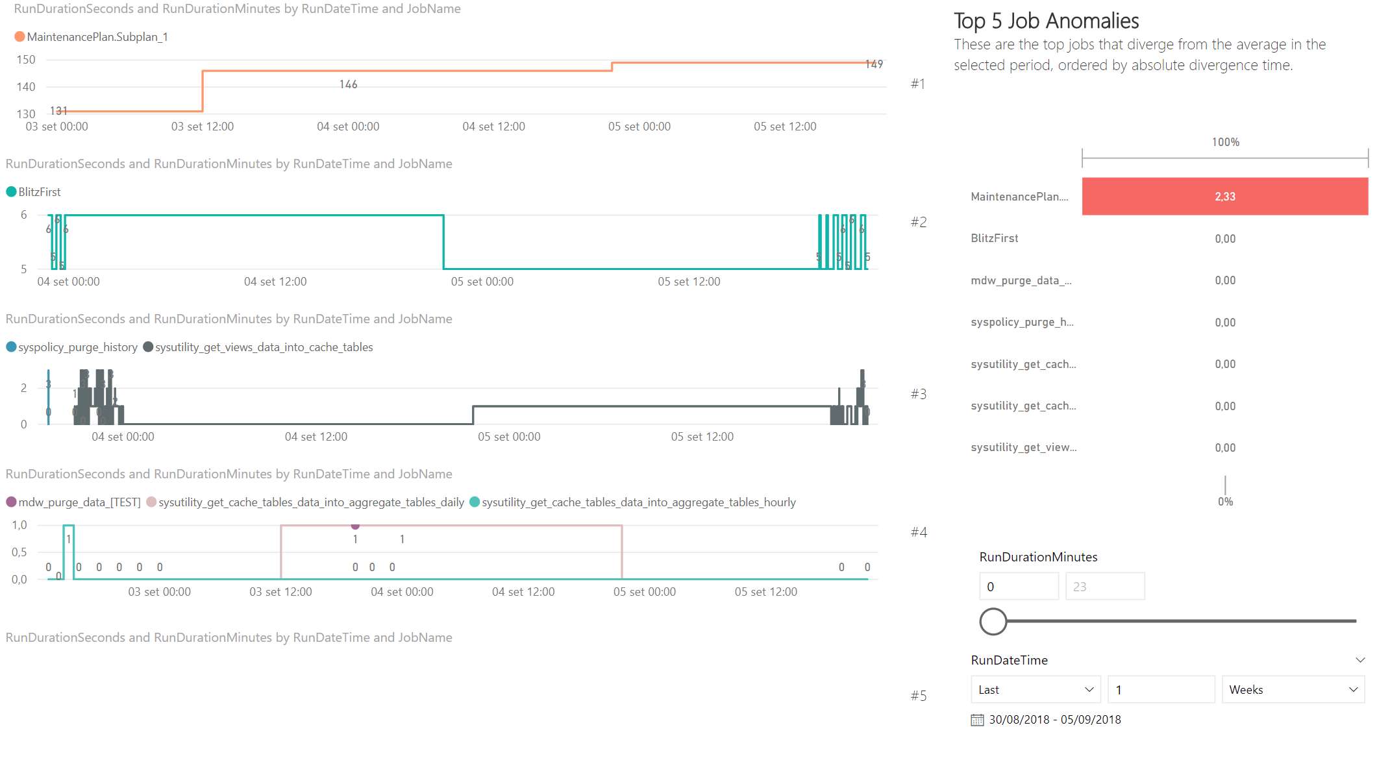The width and height of the screenshot is (1377, 771).
Task: Toggle the syspolicy_purge_history series via legend label
Action: pyautogui.click(x=79, y=347)
